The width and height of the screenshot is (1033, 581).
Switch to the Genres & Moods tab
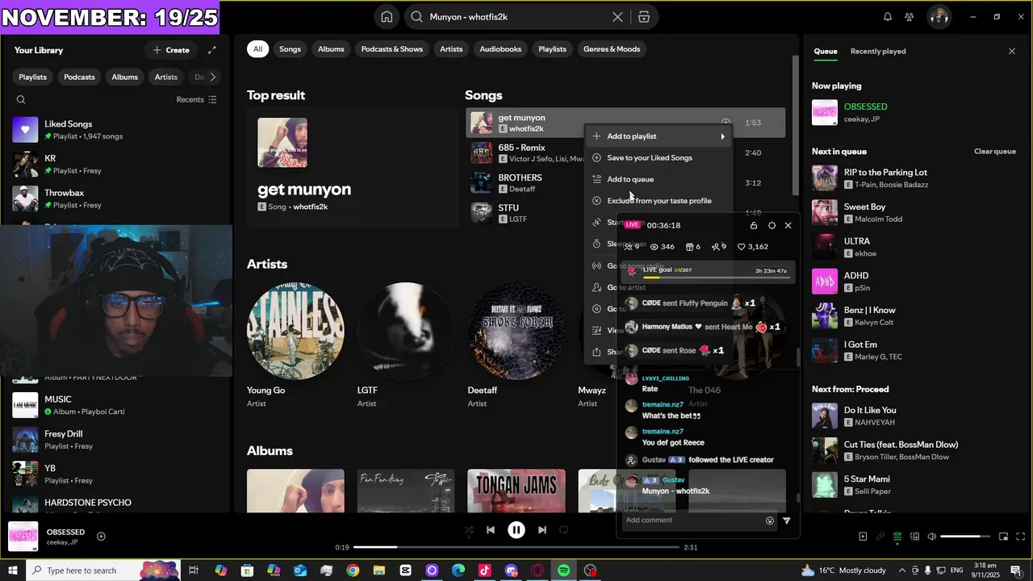(612, 49)
